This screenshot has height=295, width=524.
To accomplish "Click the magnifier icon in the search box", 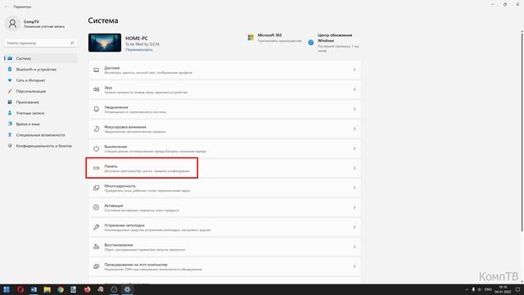I will tap(72, 43).
